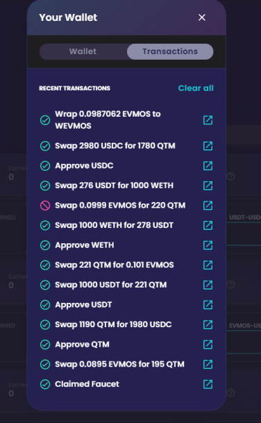The height and width of the screenshot is (423, 261).
Task: Open explorer link for Approve QTM transaction
Action: click(208, 345)
